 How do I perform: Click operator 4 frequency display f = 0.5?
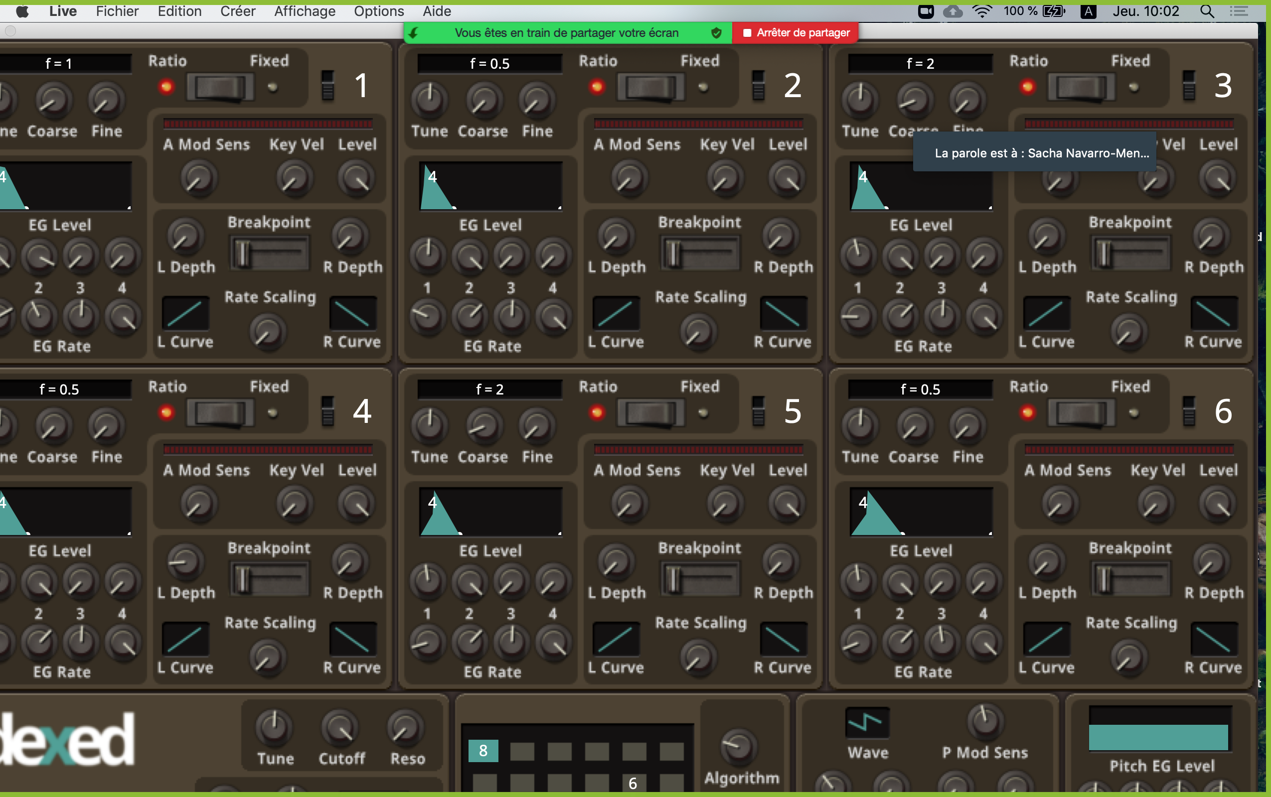(63, 389)
